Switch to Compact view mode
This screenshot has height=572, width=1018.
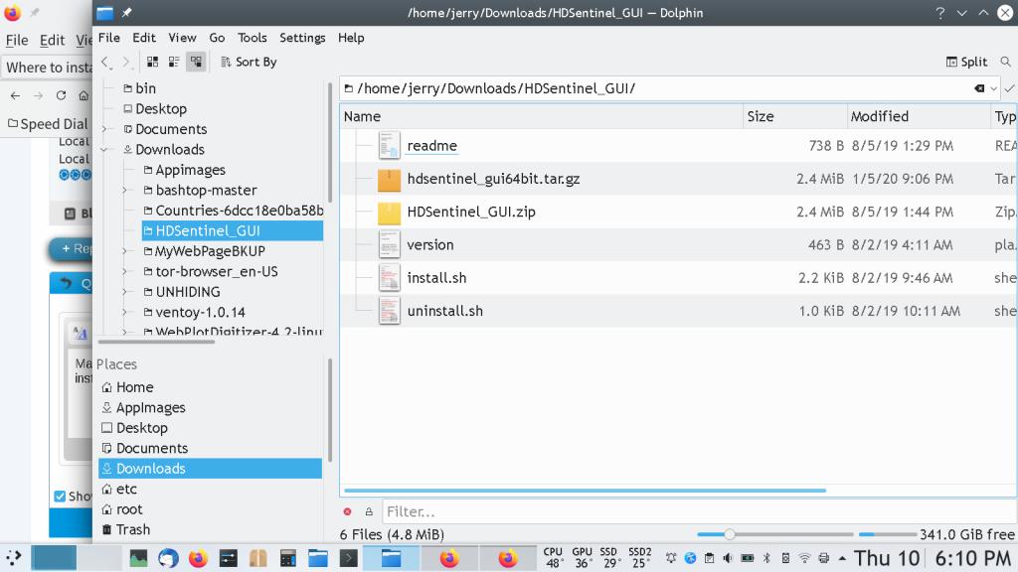pyautogui.click(x=174, y=62)
